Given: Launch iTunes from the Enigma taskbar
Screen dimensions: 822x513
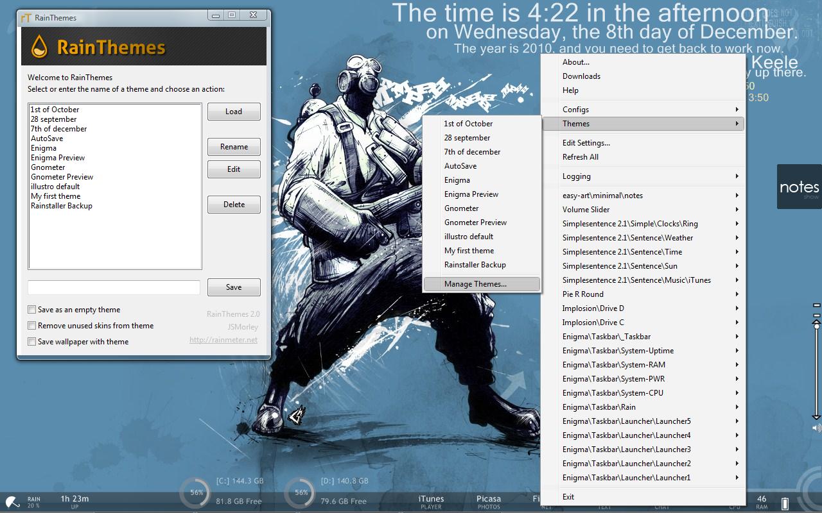Looking at the screenshot, I should 430,499.
